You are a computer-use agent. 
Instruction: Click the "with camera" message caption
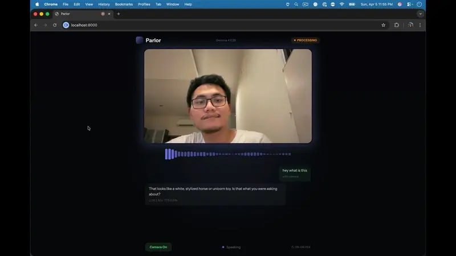290,176
